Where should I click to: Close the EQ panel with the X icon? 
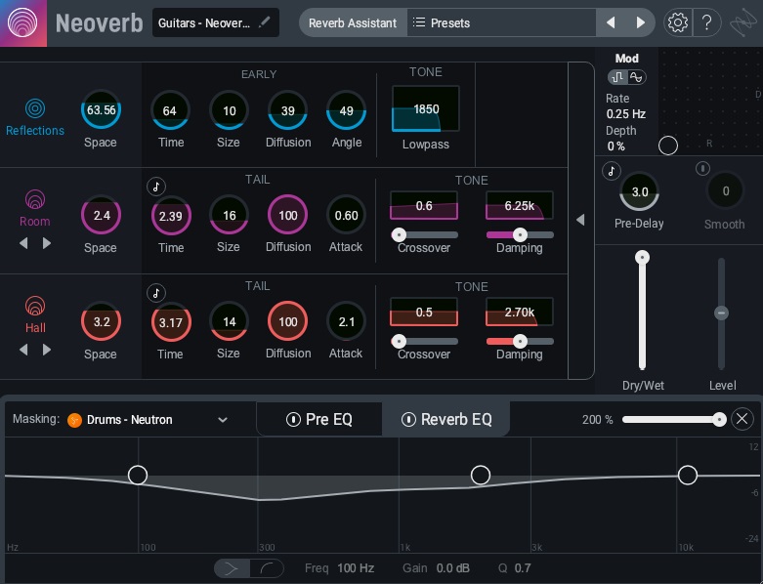point(742,419)
